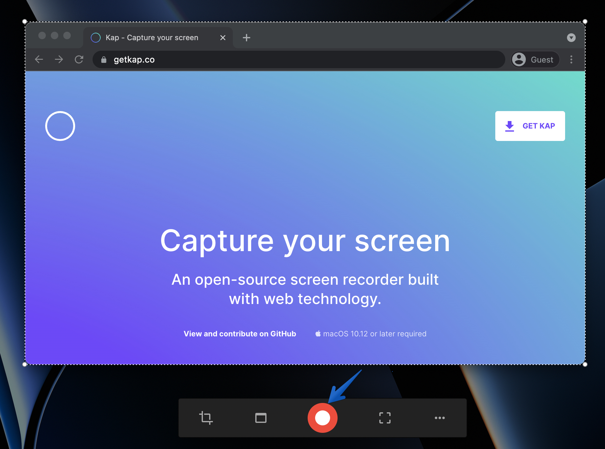The image size is (605, 449).
Task: Grab the top-left selection corner handle
Action: pos(25,21)
